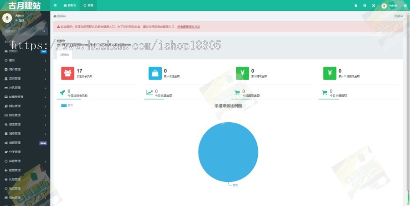Viewport: 410px width, 206px height.
Task: Click the 官方 pie chart label
Action: coord(235,185)
